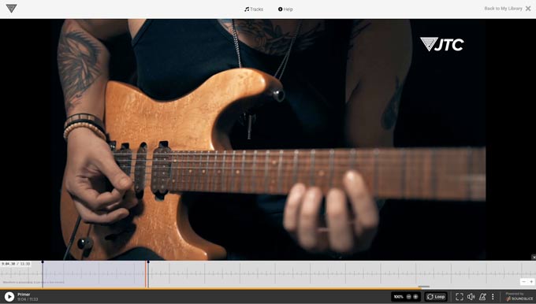Open the Powered by Soundslice link
The height and width of the screenshot is (304, 536).
pyautogui.click(x=519, y=296)
